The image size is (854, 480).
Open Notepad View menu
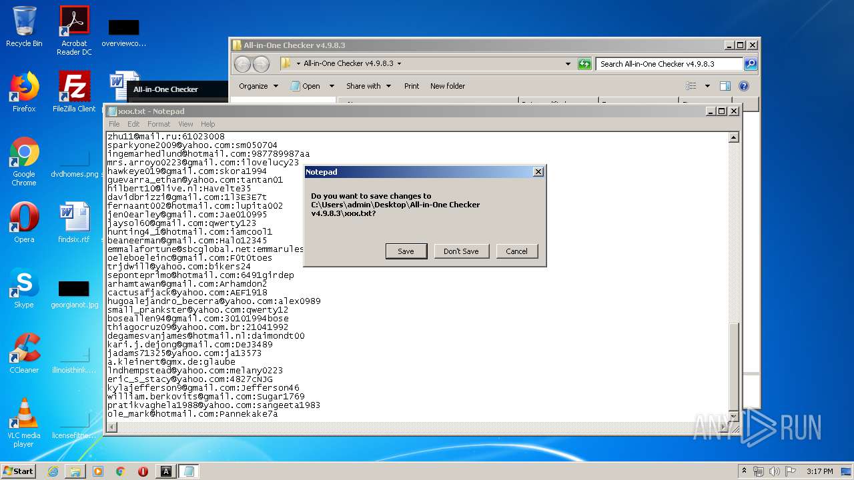185,124
